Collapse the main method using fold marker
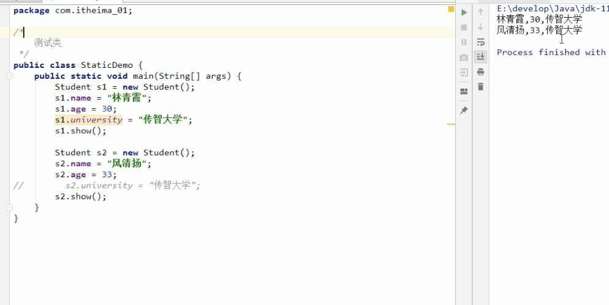This screenshot has height=305, width=609. pos(9,76)
